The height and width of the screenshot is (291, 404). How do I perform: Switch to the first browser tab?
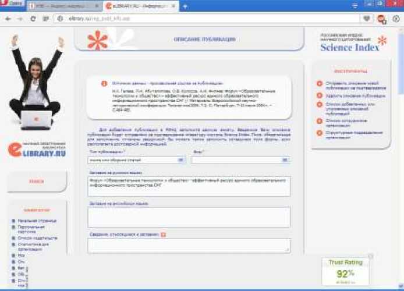(x=65, y=6)
